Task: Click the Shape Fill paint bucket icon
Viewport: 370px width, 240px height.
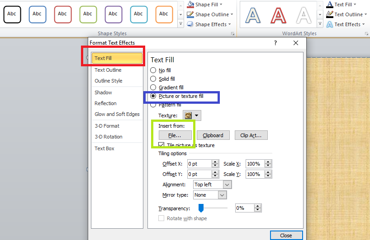Action: tap(190, 5)
